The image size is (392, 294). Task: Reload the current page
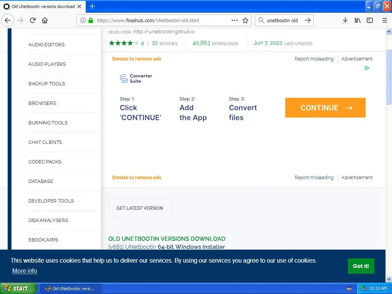coord(33,20)
